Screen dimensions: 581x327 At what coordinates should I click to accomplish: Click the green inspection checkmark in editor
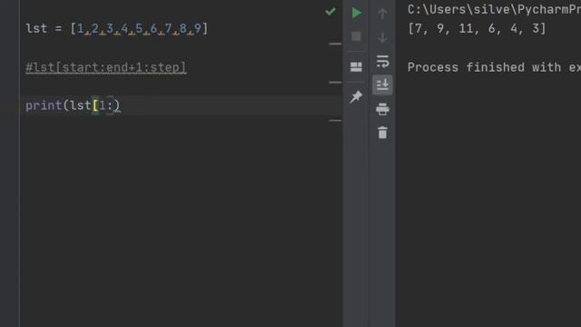click(330, 12)
